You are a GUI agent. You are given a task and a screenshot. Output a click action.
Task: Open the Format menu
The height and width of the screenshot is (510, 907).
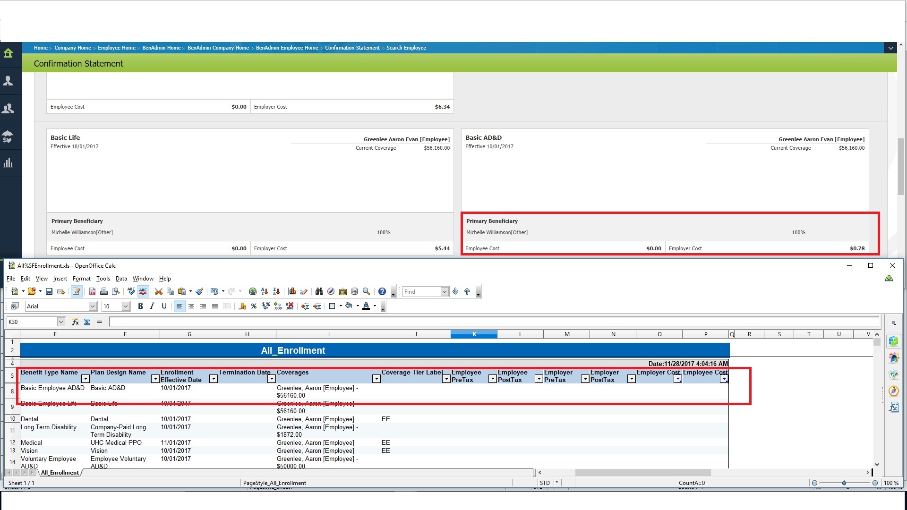tap(81, 279)
